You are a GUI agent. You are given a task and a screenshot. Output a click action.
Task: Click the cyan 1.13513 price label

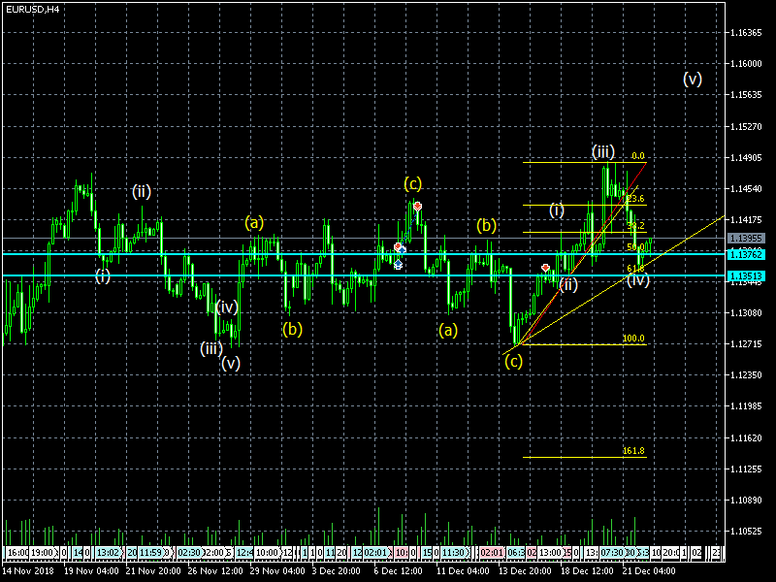748,275
